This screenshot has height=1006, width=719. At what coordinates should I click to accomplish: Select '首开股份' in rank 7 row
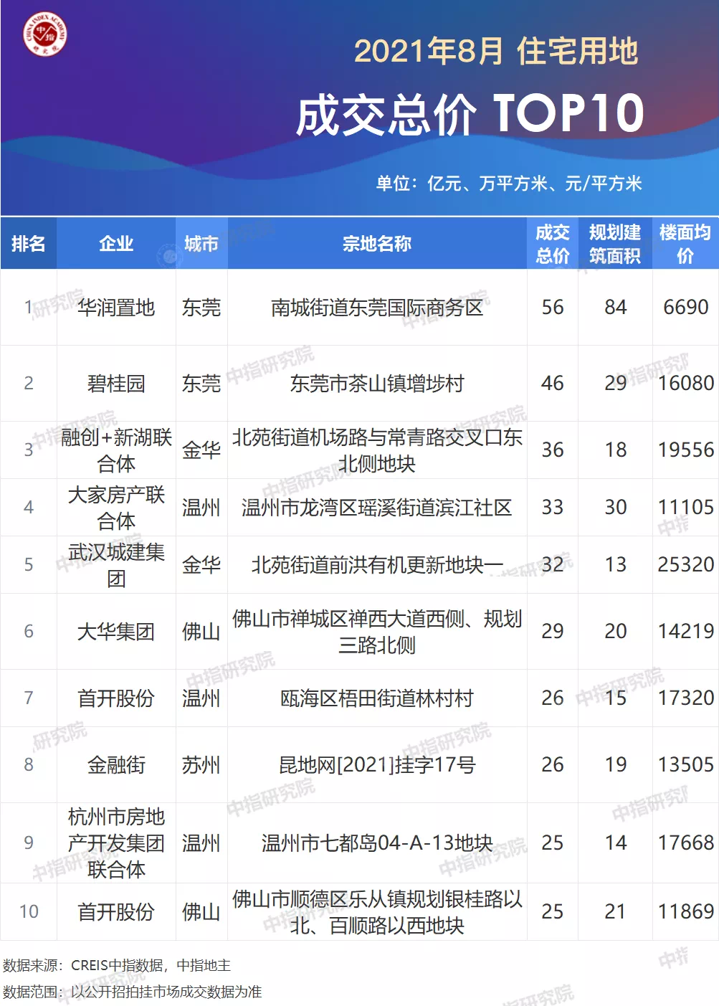pyautogui.click(x=116, y=698)
